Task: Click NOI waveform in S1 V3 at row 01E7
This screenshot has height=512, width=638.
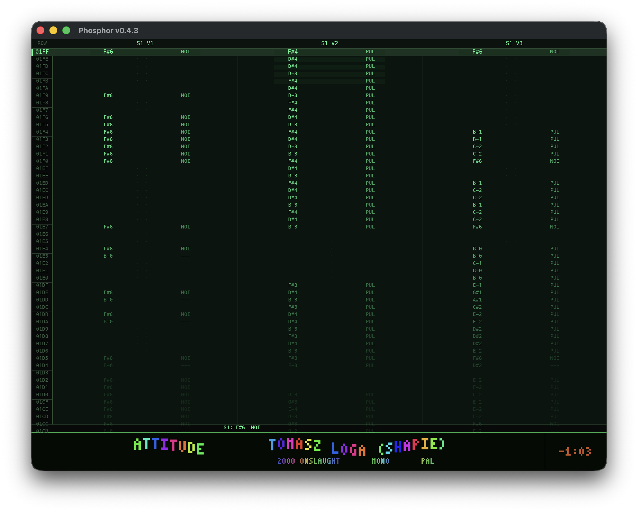Action: pos(555,227)
